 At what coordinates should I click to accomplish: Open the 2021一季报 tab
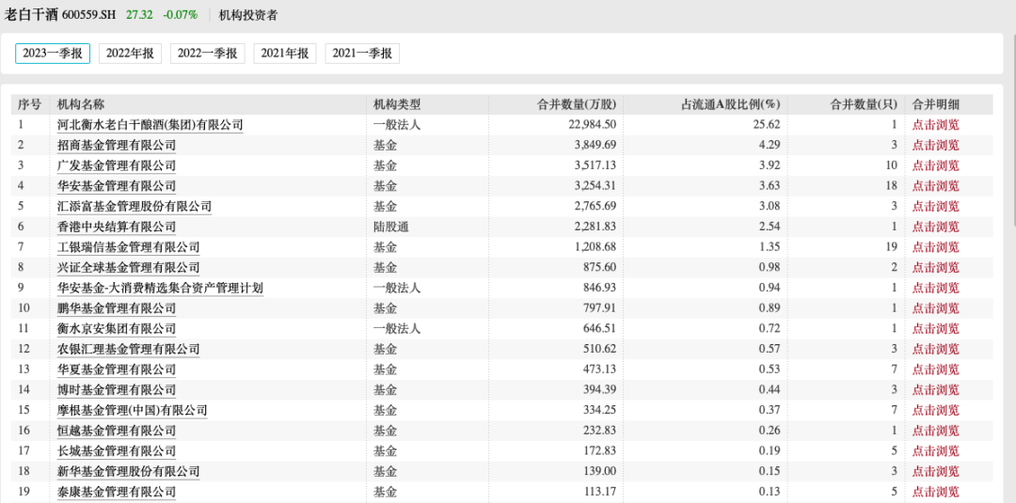(x=362, y=54)
